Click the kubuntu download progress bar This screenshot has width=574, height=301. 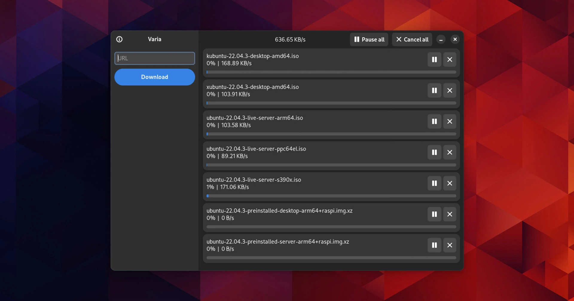point(331,72)
